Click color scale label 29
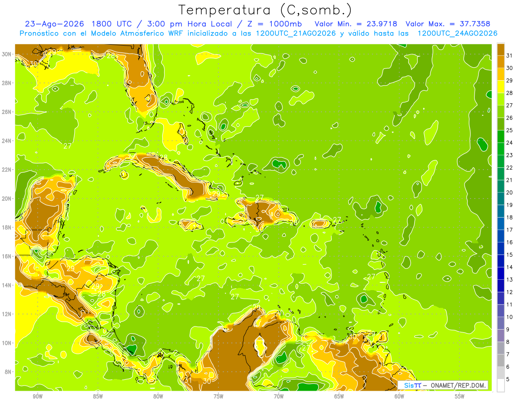The width and height of the screenshot is (521, 402). (x=510, y=81)
